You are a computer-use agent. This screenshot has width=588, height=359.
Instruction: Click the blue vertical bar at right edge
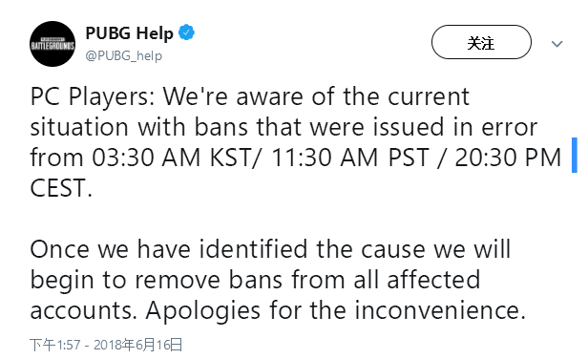tap(574, 155)
